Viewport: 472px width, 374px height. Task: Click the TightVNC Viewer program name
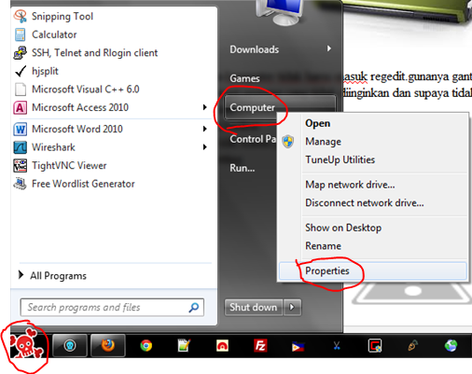(69, 166)
